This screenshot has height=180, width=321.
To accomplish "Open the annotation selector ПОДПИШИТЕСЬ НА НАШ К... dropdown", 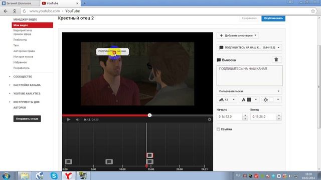I will point(249,47).
